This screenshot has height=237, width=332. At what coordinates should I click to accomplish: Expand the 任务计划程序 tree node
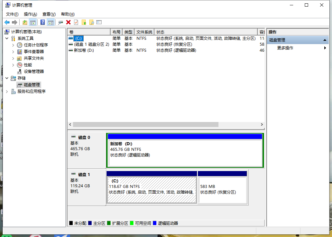(13, 45)
